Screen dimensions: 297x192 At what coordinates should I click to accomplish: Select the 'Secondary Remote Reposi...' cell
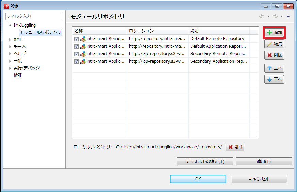click(x=218, y=54)
